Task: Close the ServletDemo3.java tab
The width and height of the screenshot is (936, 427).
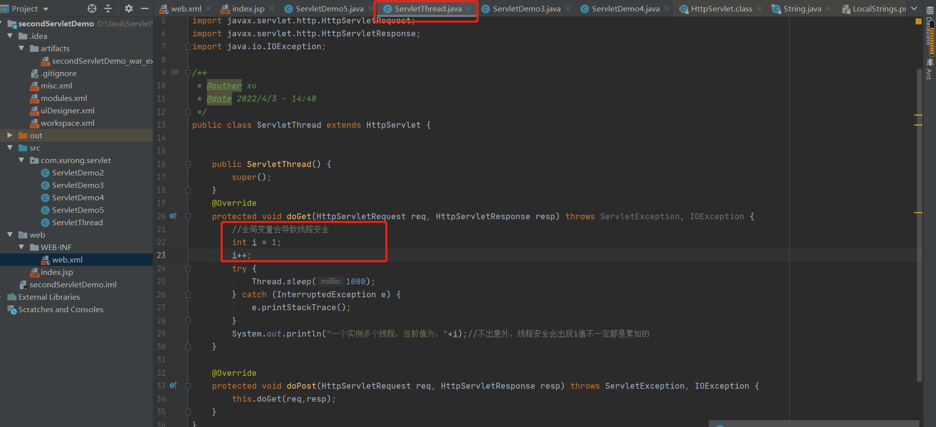Action: 568,8
